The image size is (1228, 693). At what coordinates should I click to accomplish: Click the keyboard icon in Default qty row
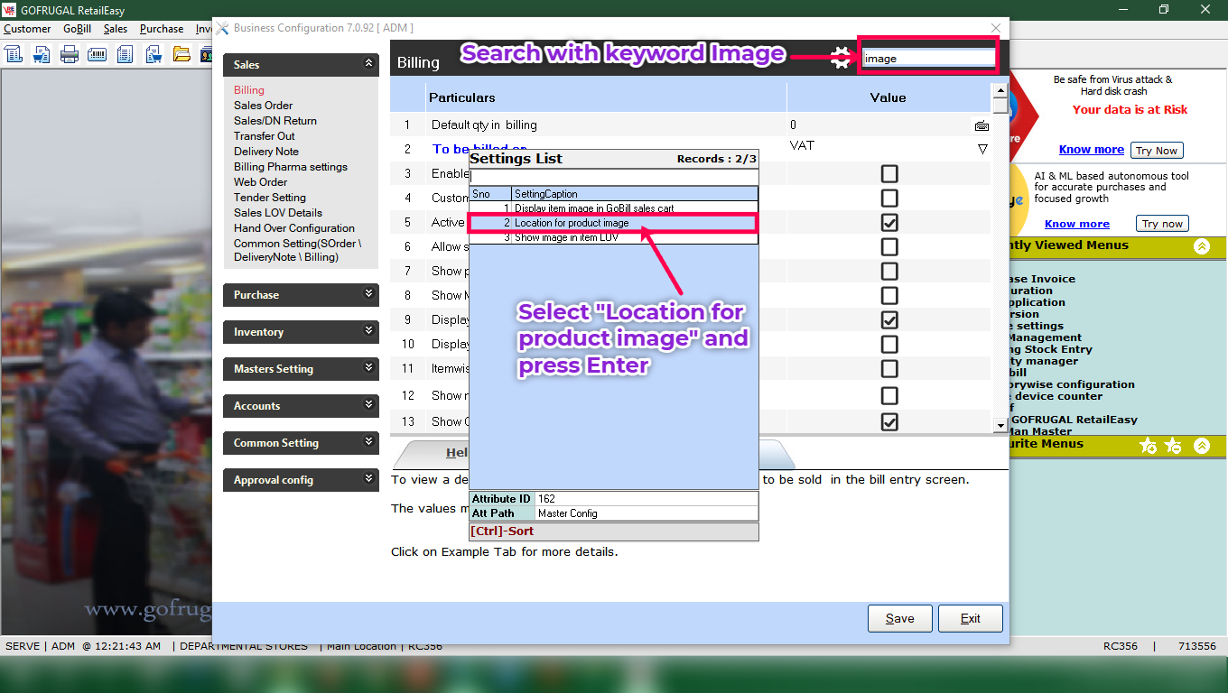[981, 125]
